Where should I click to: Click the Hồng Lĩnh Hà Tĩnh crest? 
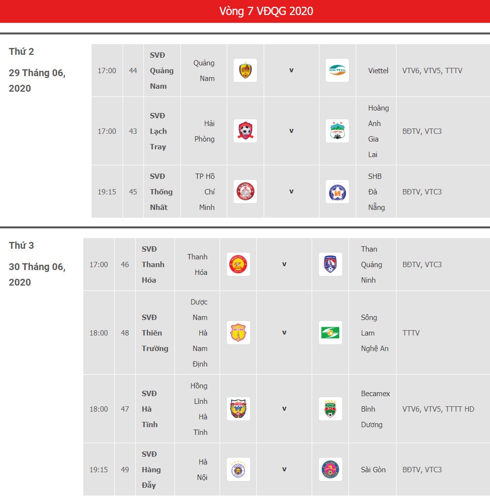(238, 409)
